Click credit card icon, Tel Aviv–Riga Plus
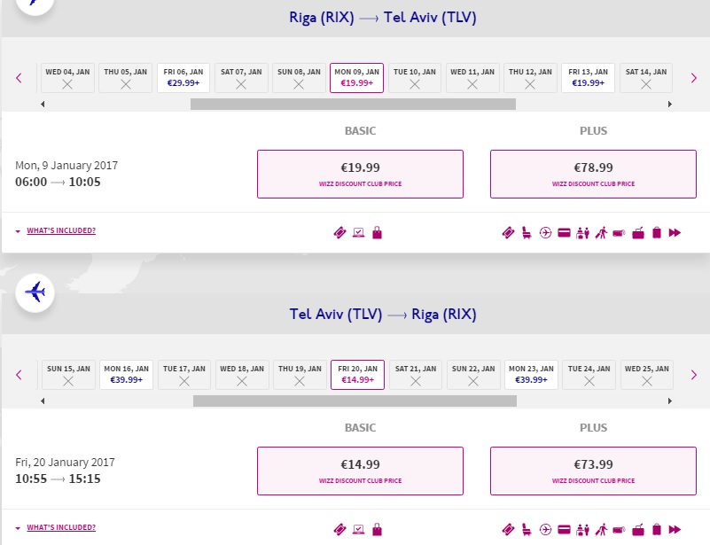 [x=564, y=529]
